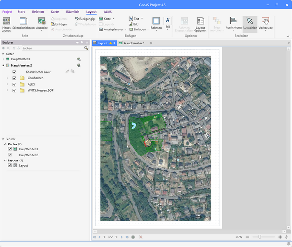
Task: Expand the Grünflächen folder
Action: coord(7,78)
